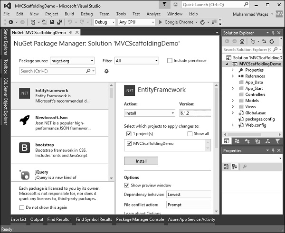
Task: Click the notifications flag icon
Action: (165, 4)
